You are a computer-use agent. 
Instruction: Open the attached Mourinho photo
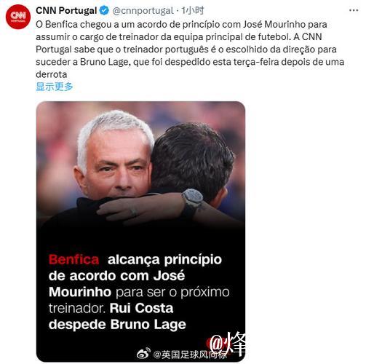coord(140,232)
